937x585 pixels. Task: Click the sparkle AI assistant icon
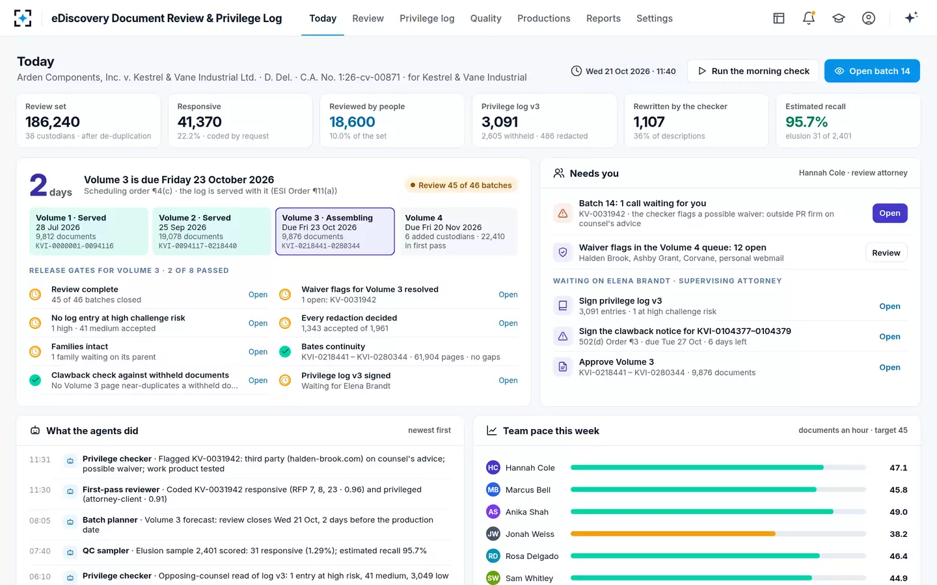click(911, 18)
